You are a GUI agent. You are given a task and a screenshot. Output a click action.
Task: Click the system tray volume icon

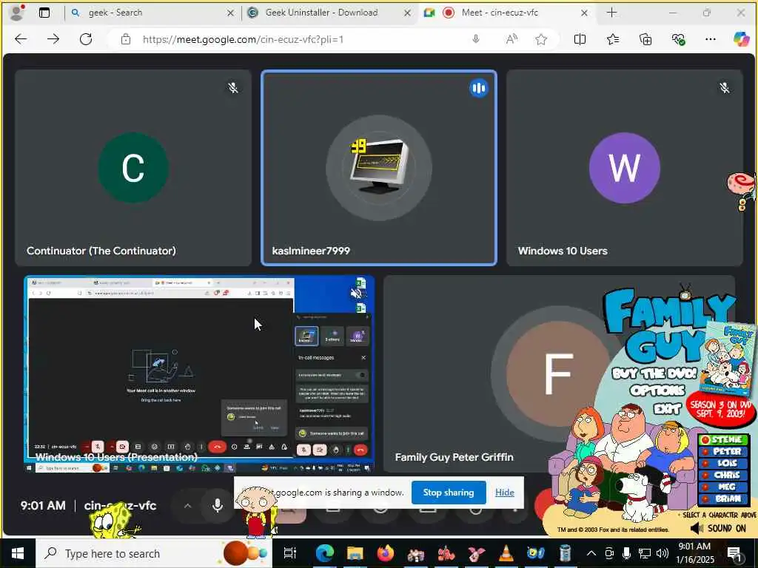click(663, 553)
